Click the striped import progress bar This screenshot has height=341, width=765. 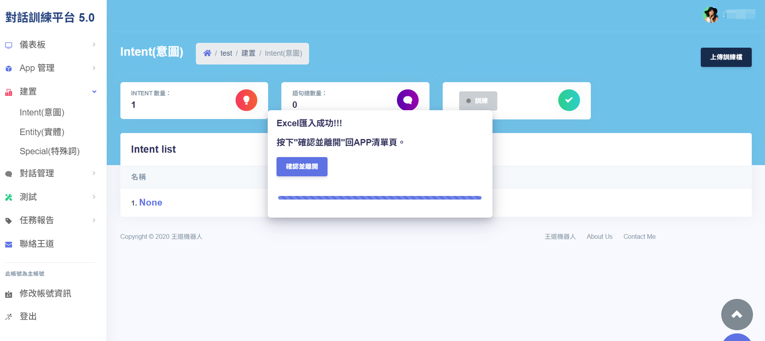coord(380,198)
